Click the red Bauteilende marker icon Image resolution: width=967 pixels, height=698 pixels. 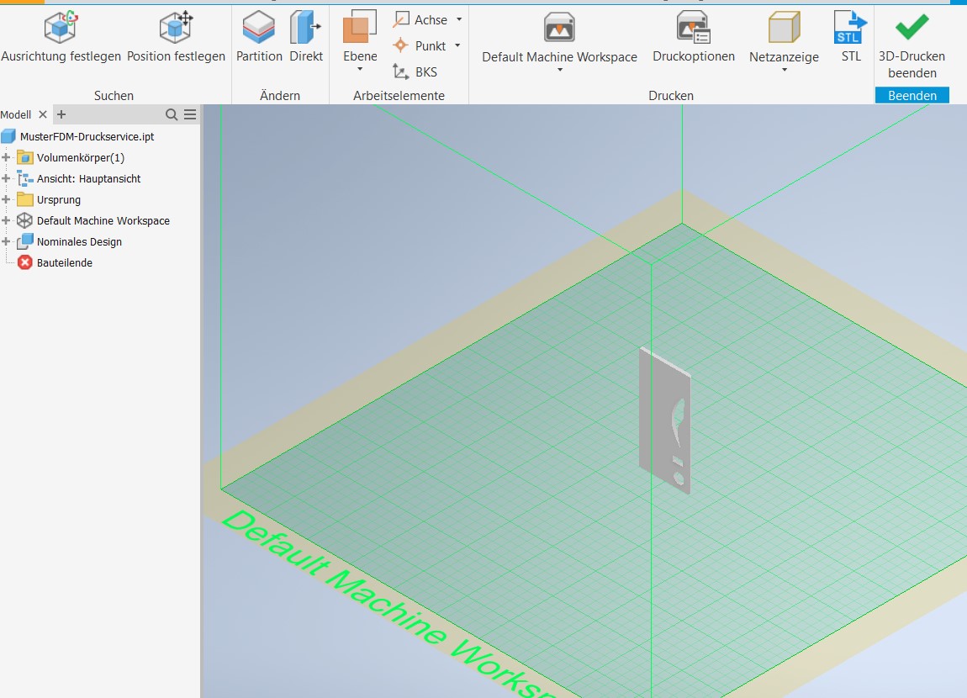coord(25,262)
